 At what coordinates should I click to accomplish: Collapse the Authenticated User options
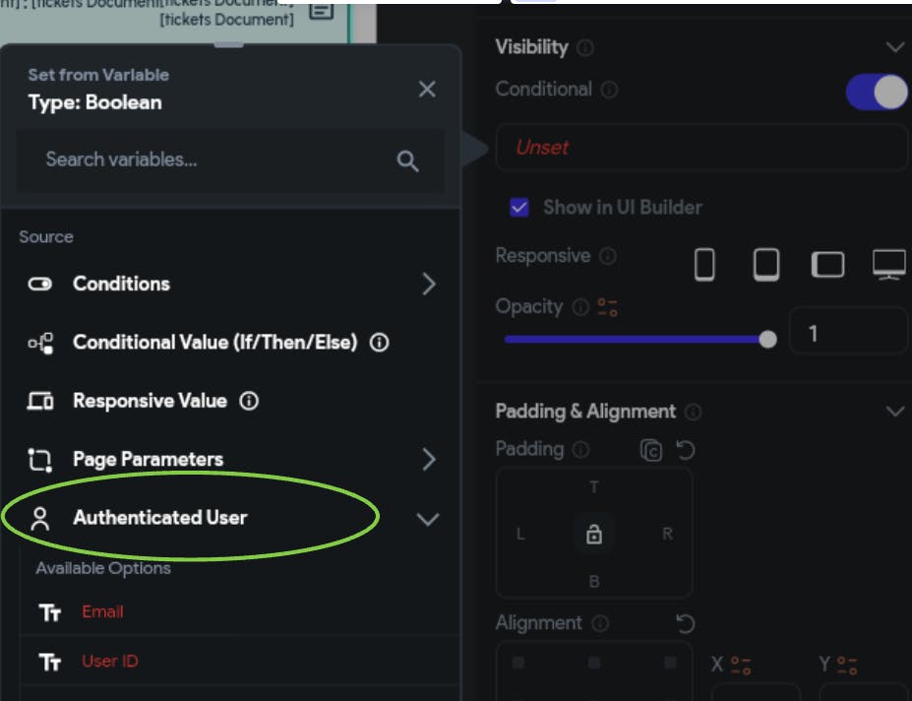[426, 517]
